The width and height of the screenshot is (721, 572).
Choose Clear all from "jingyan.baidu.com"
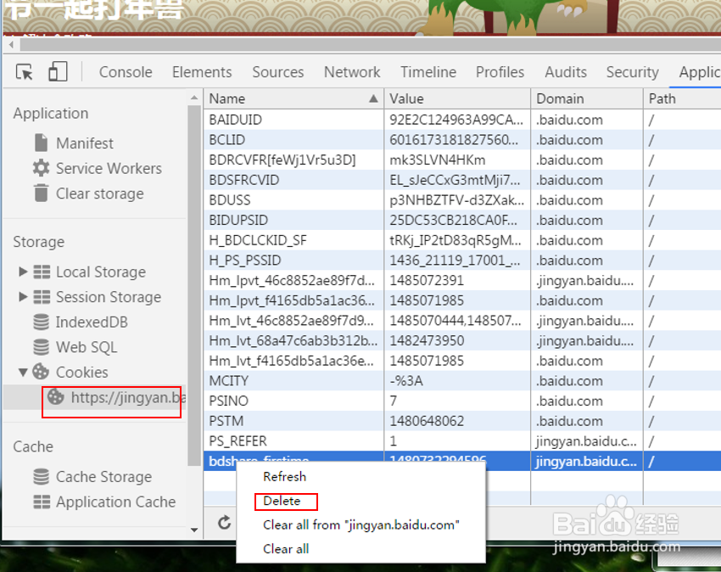coord(361,524)
